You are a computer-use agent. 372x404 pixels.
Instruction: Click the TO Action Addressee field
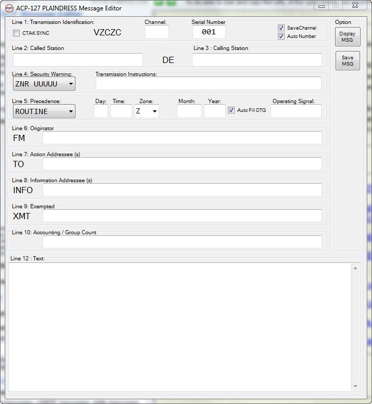pyautogui.click(x=182, y=164)
